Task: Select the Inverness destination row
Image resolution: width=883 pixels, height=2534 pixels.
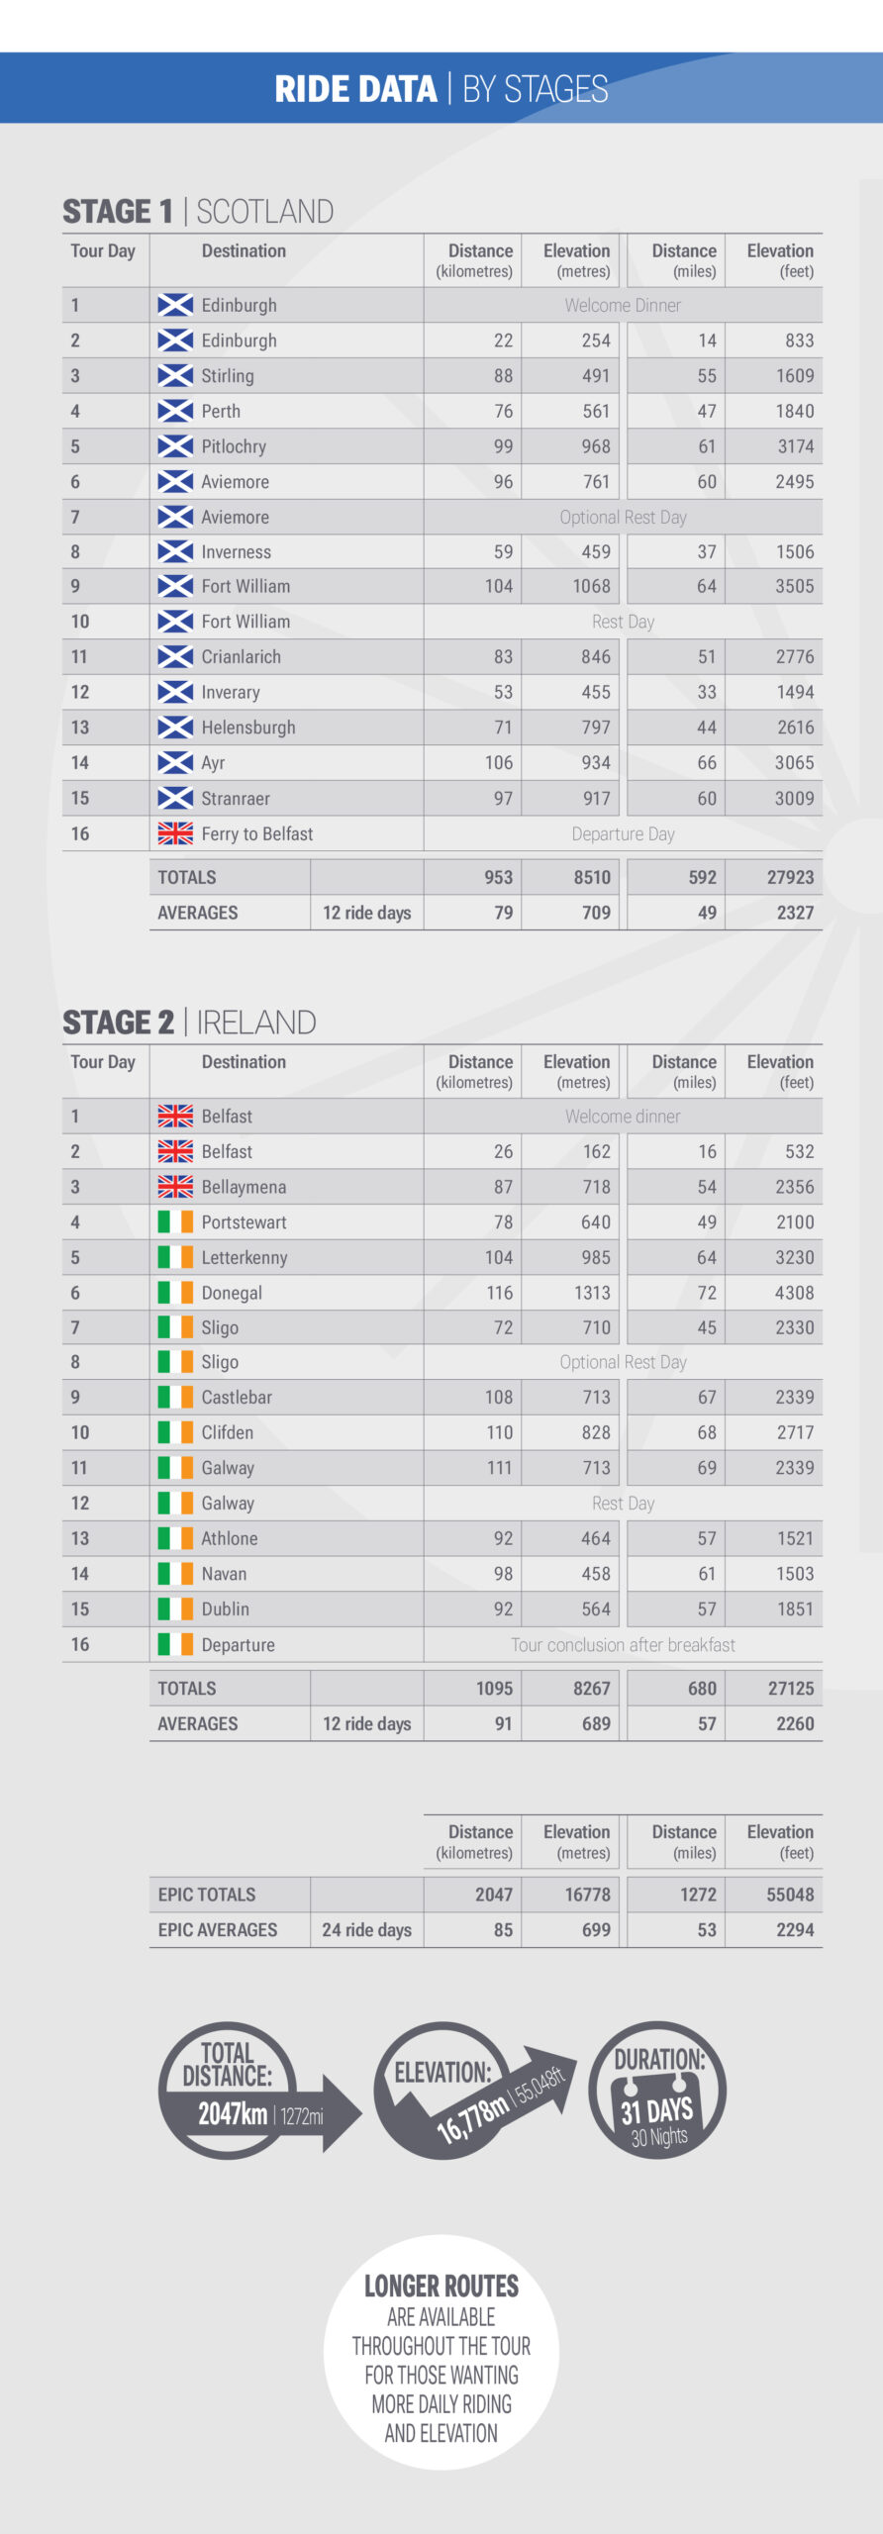Action: [442, 552]
